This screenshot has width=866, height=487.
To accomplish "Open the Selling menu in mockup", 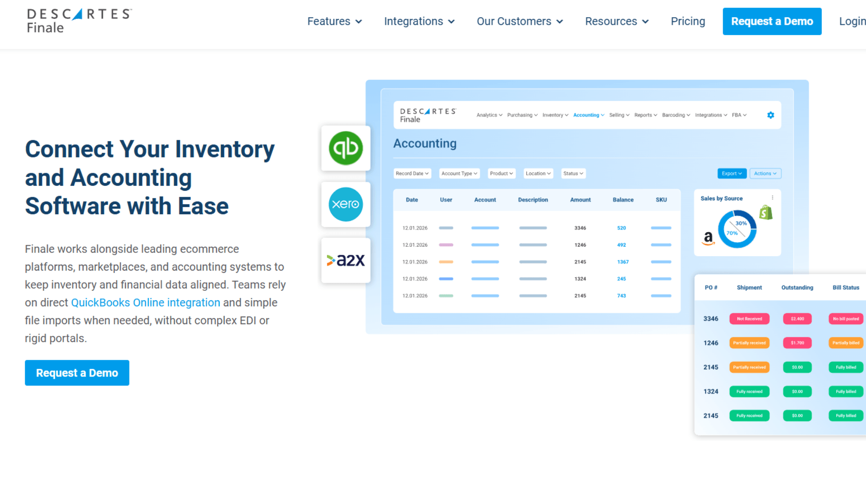I will point(619,115).
